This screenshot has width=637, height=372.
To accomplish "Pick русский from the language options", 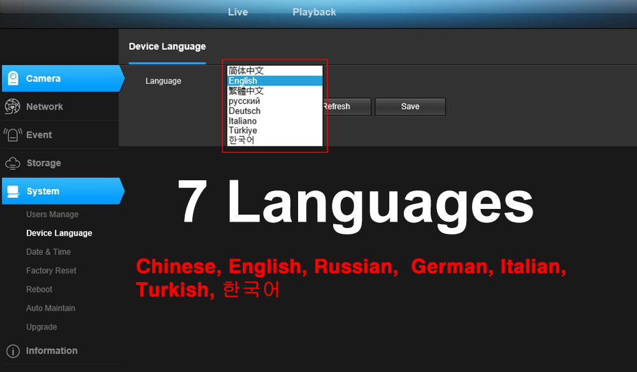I will [x=245, y=101].
